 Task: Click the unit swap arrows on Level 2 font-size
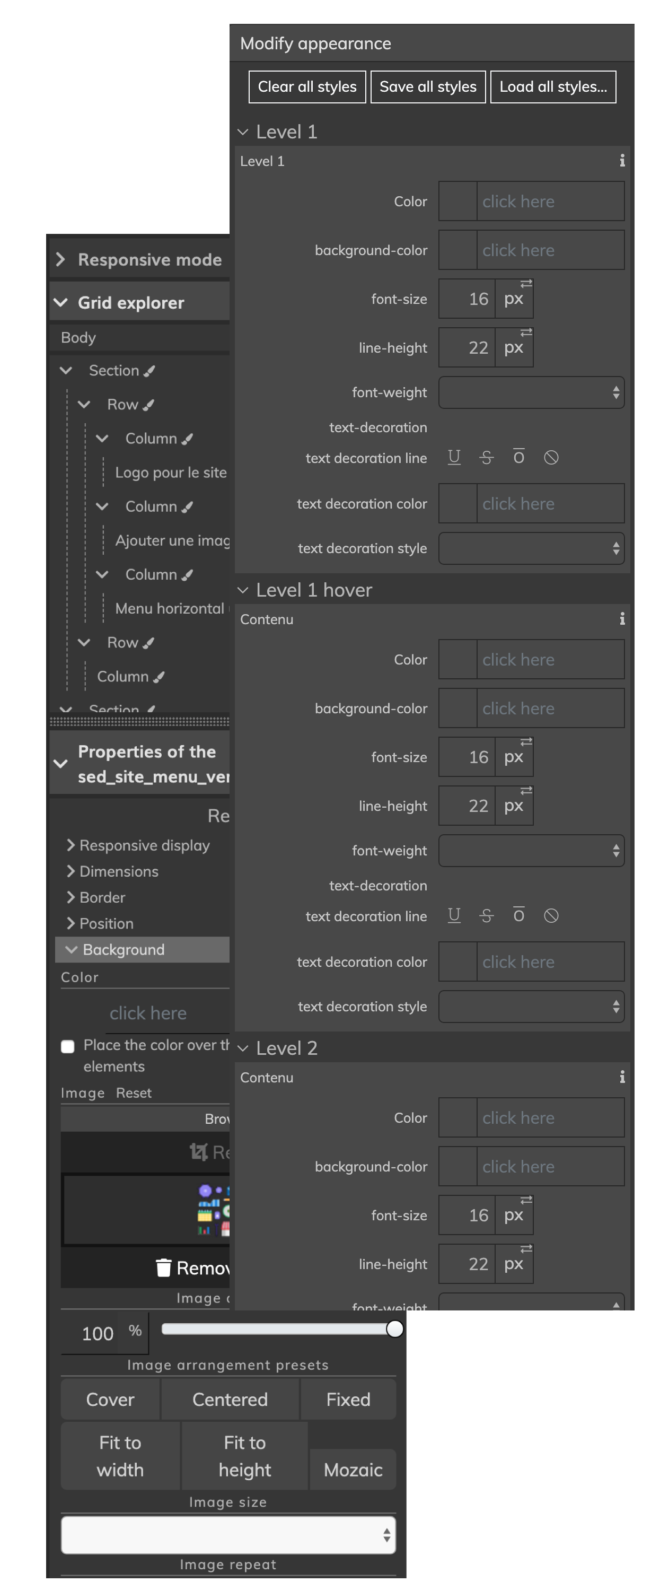(x=526, y=1200)
